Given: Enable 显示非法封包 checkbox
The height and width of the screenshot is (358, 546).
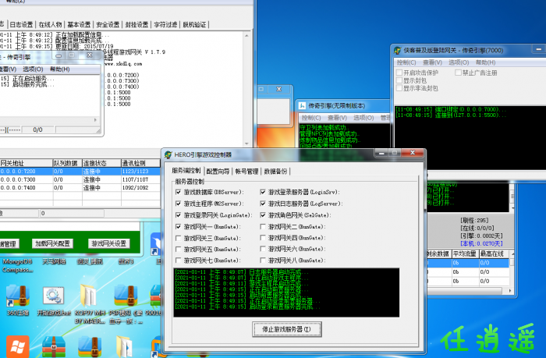Looking at the screenshot, I should click(399, 88).
